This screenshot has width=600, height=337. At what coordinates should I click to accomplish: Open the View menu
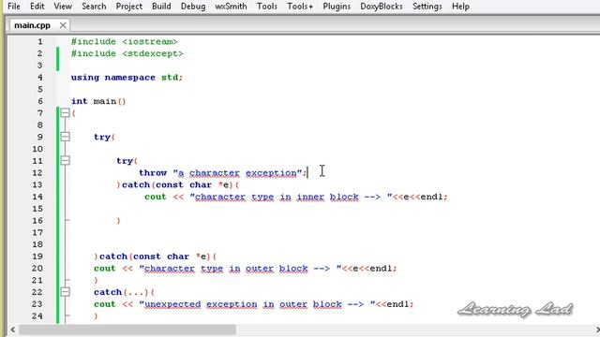coord(63,7)
